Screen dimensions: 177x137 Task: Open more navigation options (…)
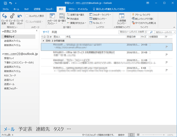point(69,129)
